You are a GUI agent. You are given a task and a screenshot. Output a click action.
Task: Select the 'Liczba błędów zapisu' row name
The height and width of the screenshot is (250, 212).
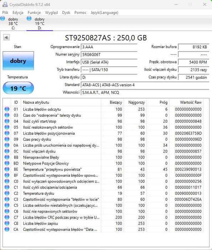pos(40,224)
